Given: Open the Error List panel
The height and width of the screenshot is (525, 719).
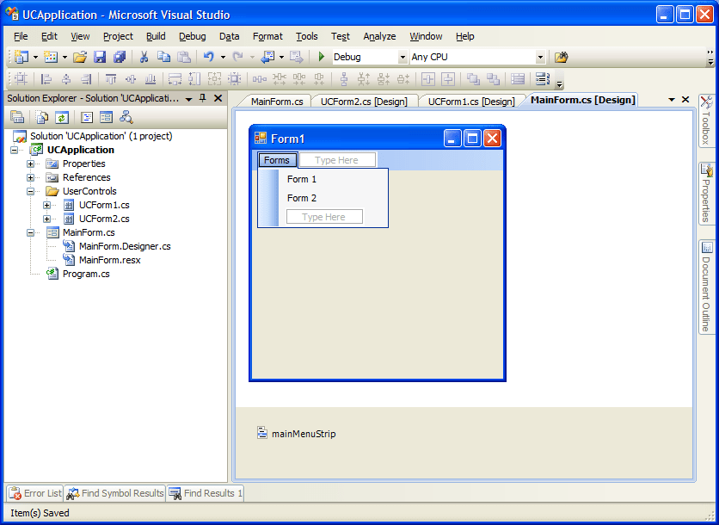Looking at the screenshot, I should 34,493.
